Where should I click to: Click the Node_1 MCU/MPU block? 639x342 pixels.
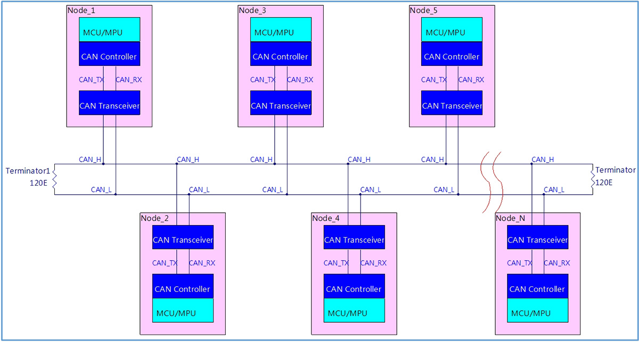coord(109,29)
